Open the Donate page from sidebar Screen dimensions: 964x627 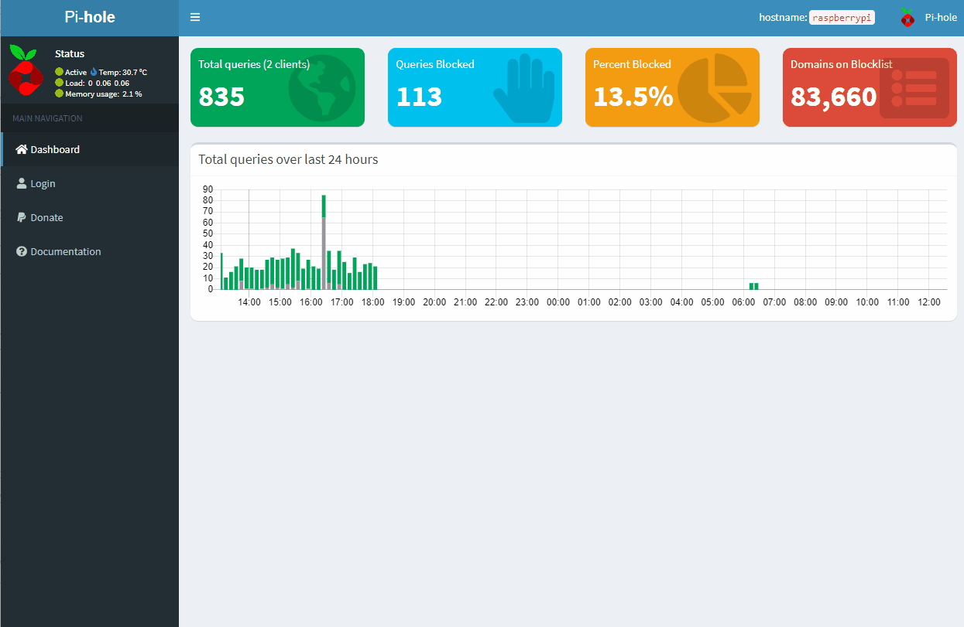point(45,217)
